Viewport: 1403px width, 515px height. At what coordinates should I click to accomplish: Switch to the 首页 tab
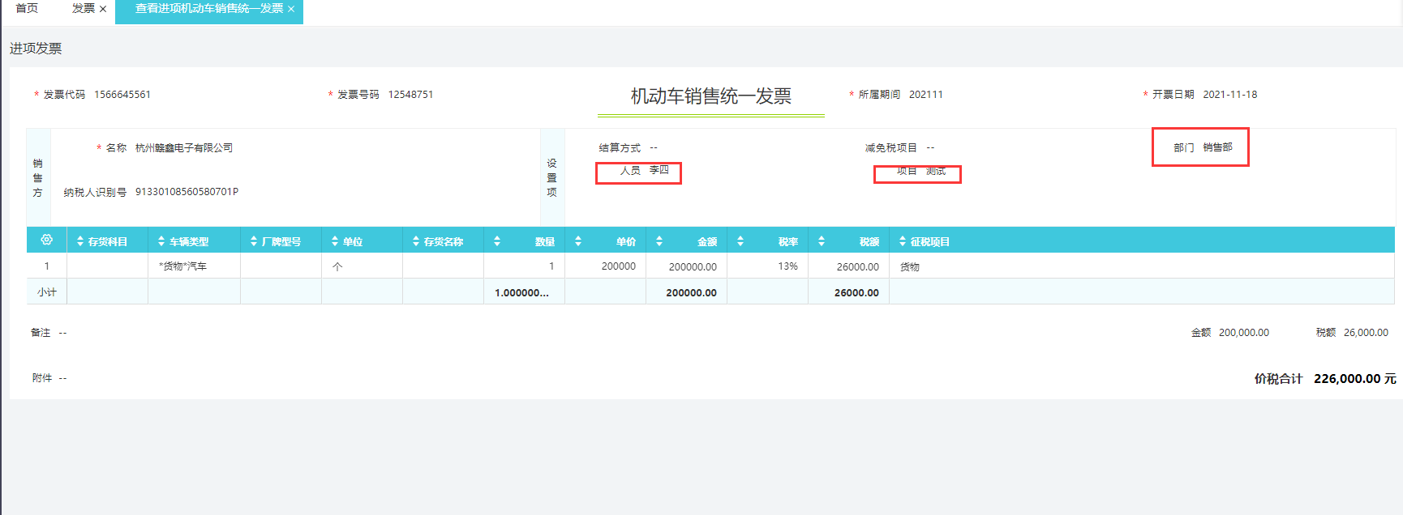(x=27, y=8)
